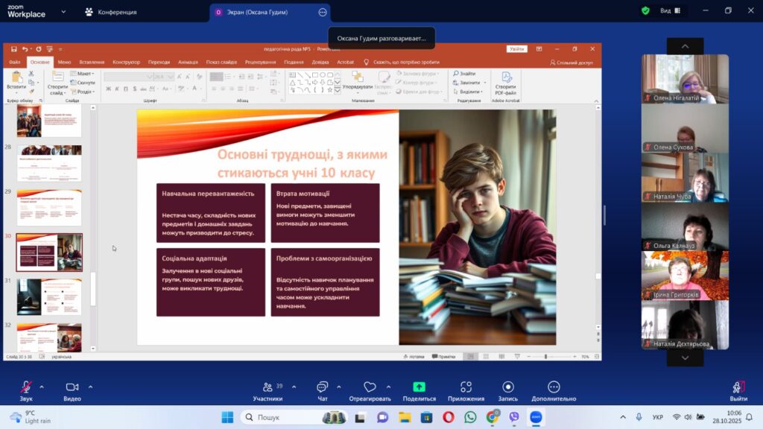Open WhatsApp from the Windows taskbar
The height and width of the screenshot is (429, 763).
click(470, 417)
